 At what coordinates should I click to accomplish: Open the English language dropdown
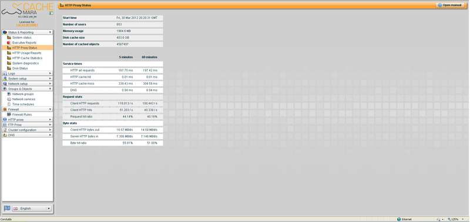32,208
